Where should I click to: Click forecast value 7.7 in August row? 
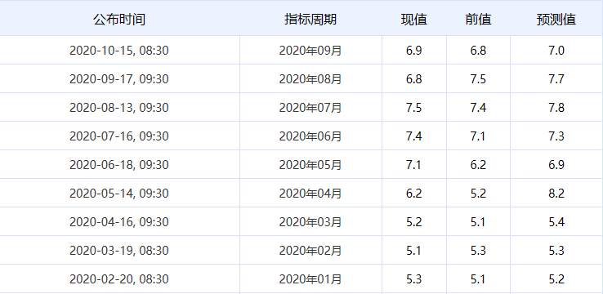coord(556,78)
